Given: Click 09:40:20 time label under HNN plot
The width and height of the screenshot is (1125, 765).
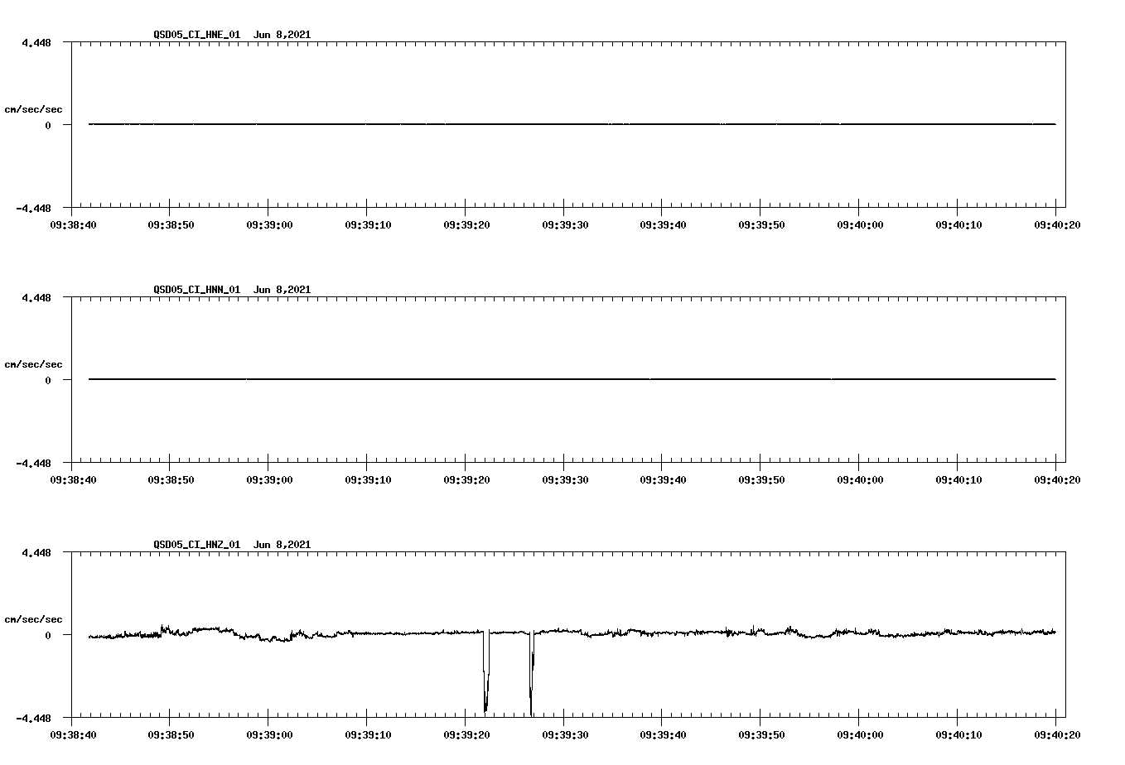Looking at the screenshot, I should point(1056,479).
